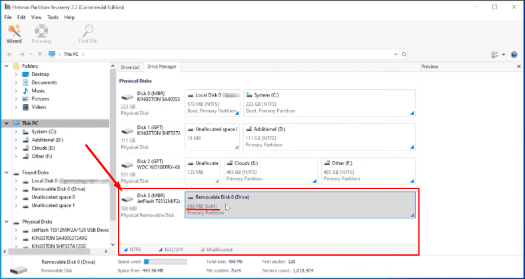The height and width of the screenshot is (279, 525).
Task: Navigate up one level arrow
Action: [40, 54]
